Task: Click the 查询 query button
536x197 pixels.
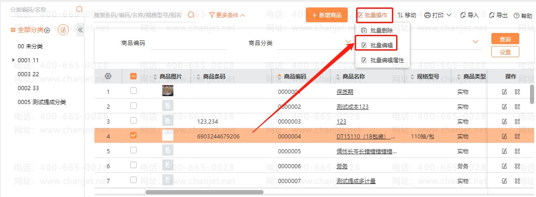Action: 505,39
